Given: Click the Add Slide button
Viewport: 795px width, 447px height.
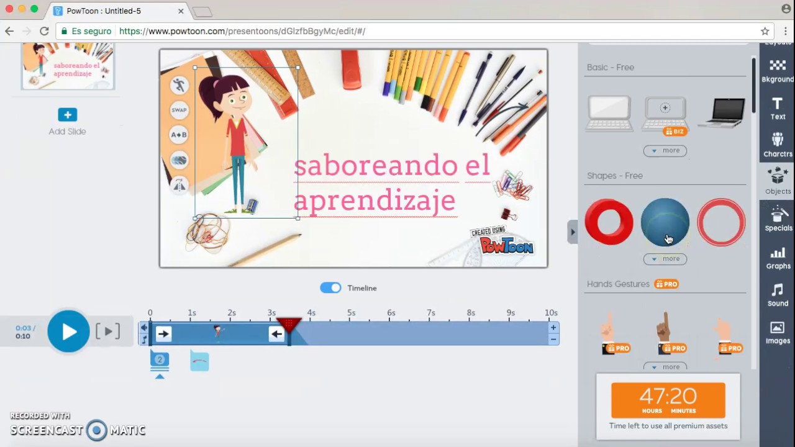Looking at the screenshot, I should tap(67, 122).
